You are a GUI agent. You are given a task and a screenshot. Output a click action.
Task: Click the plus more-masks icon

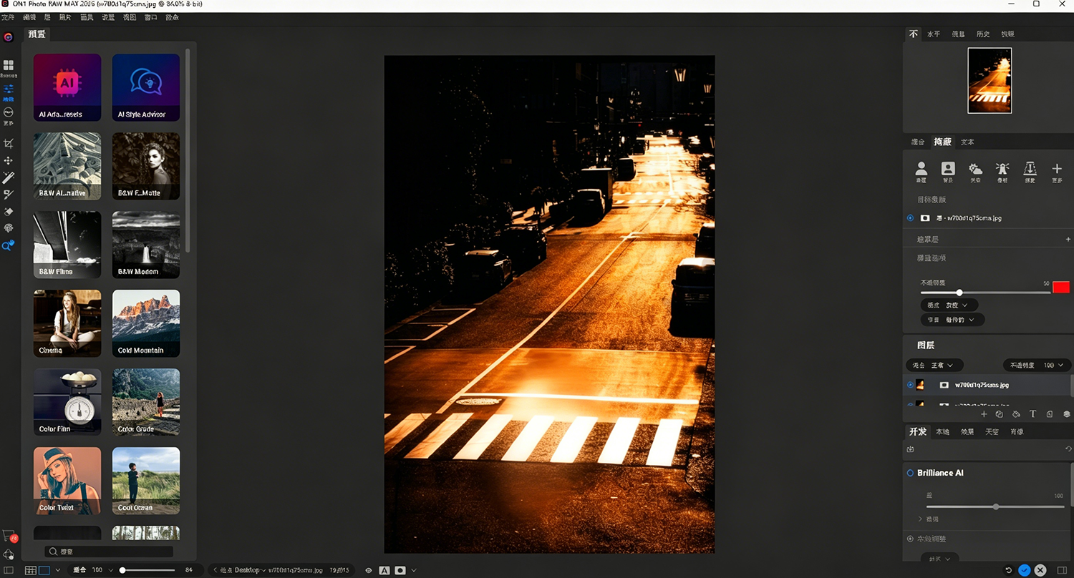tap(1057, 168)
